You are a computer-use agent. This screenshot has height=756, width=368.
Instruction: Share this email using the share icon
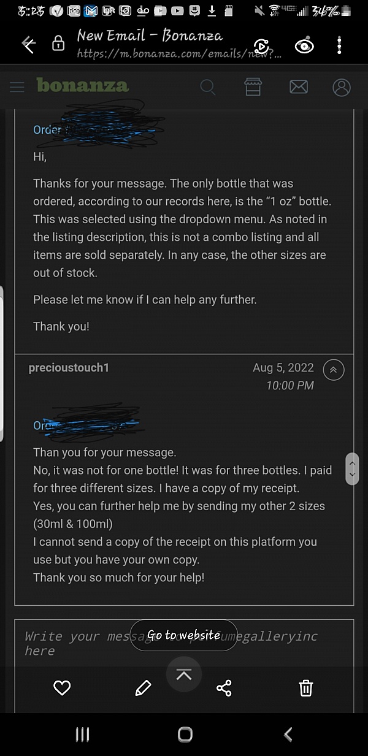point(224,688)
